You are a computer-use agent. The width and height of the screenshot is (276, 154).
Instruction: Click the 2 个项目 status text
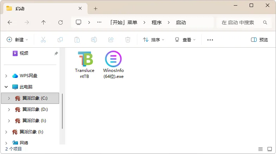click(x=13, y=149)
